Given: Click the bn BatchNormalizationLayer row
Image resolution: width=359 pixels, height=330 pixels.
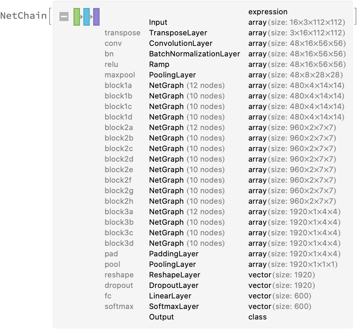Looking at the screenshot, I should (x=194, y=54).
